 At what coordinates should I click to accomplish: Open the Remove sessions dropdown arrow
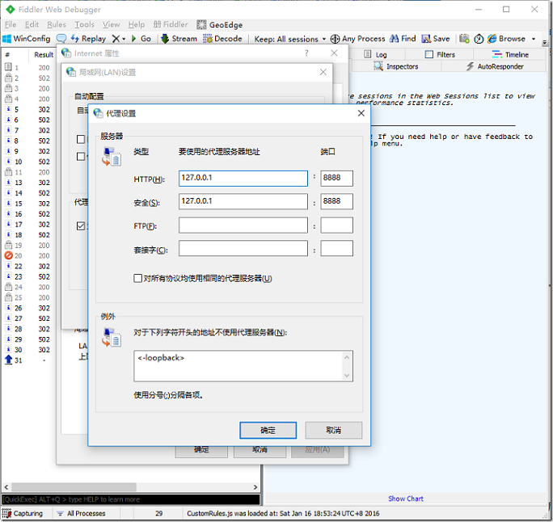point(124,39)
